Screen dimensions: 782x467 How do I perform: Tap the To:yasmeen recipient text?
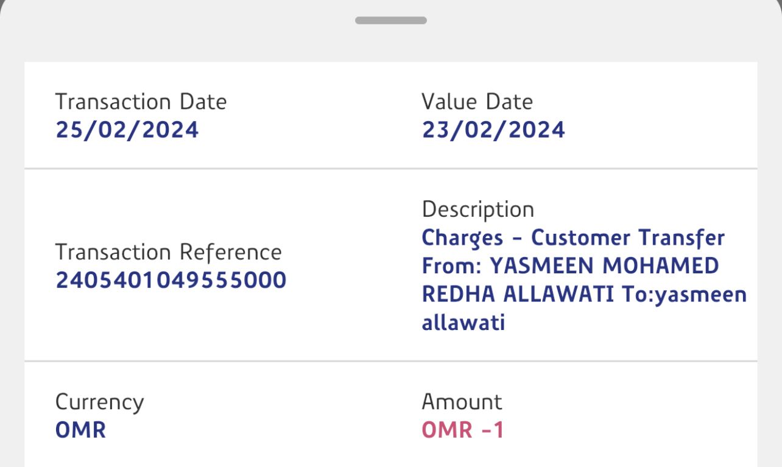pyautogui.click(x=684, y=295)
